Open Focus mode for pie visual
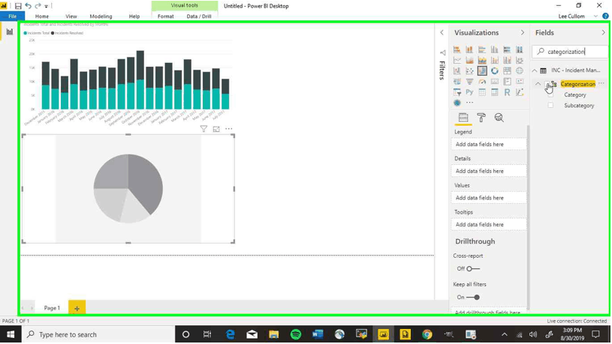The width and height of the screenshot is (612, 344). 216,129
